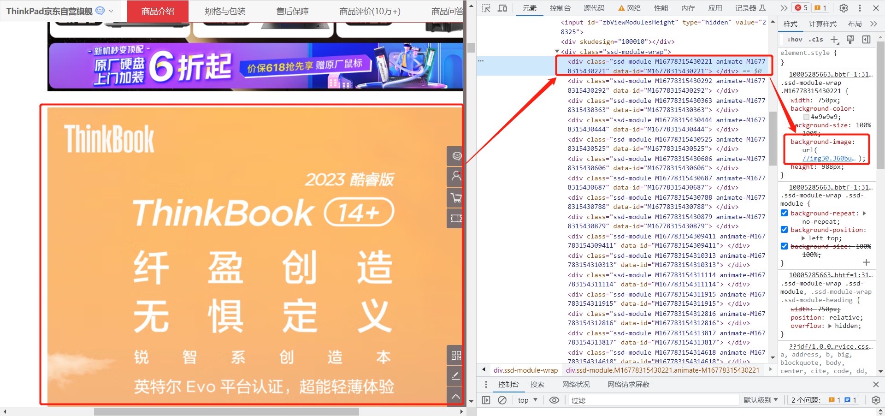Open 规格与包装 product tab

point(225,11)
